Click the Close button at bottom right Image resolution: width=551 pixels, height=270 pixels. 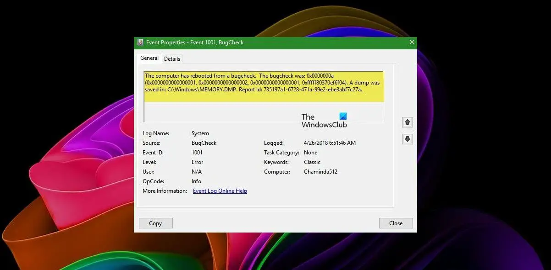(x=396, y=223)
